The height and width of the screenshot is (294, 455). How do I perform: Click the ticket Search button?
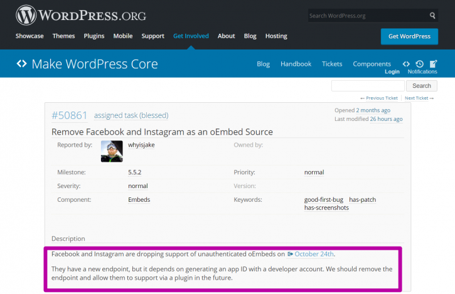422,86
